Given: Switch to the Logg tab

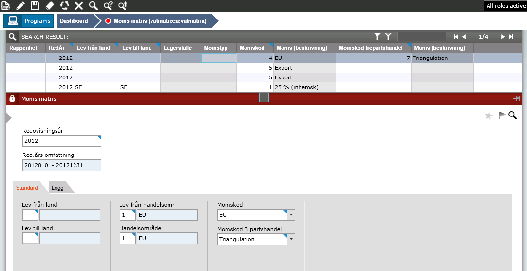Looking at the screenshot, I should coord(58,188).
